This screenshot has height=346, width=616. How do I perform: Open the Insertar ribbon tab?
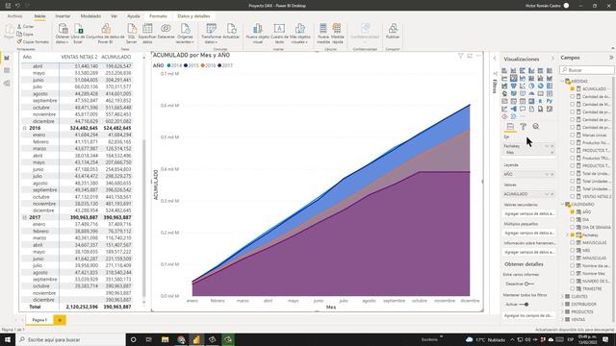[x=63, y=16]
